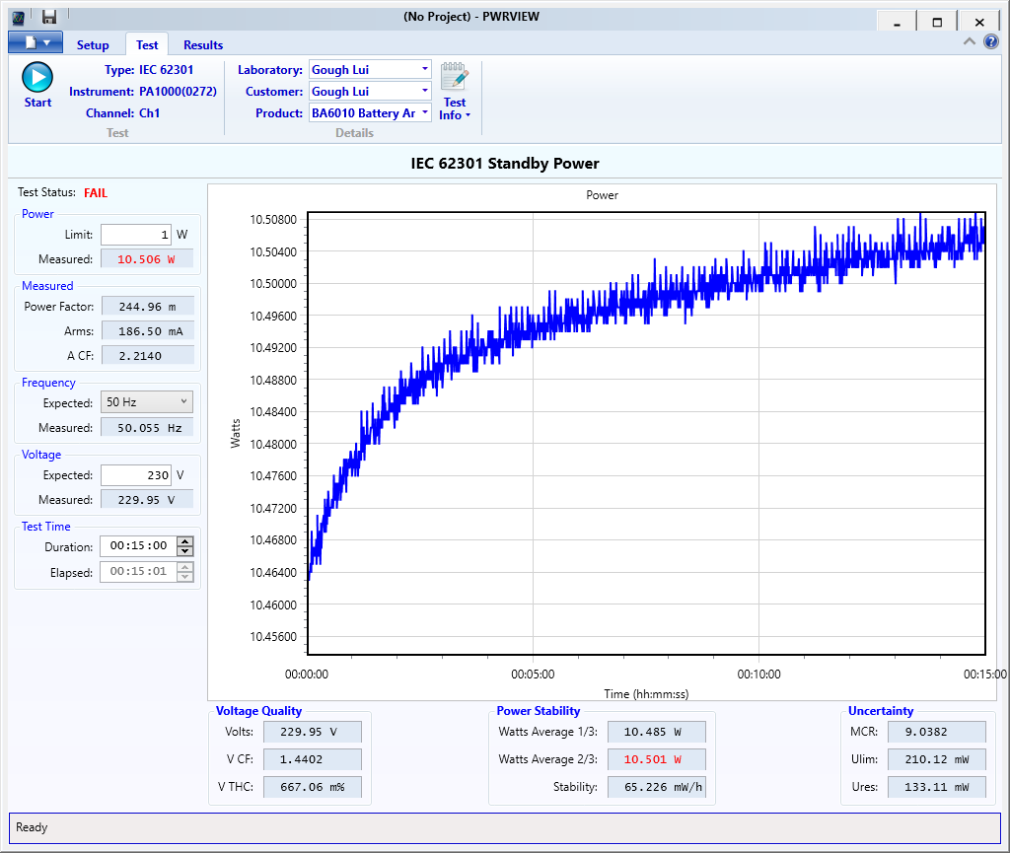Expand the Customer dropdown
The width and height of the screenshot is (1010, 853).
[425, 91]
